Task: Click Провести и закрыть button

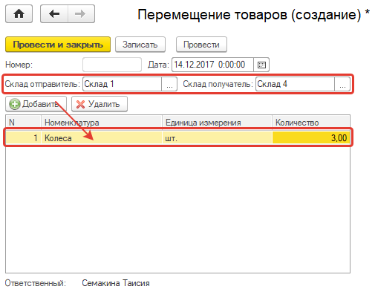Action: [x=58, y=45]
